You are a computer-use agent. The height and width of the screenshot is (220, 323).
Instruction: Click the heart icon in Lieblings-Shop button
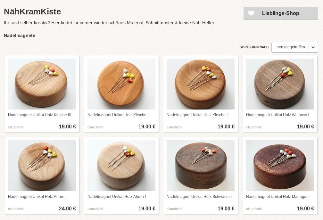[x=251, y=13]
